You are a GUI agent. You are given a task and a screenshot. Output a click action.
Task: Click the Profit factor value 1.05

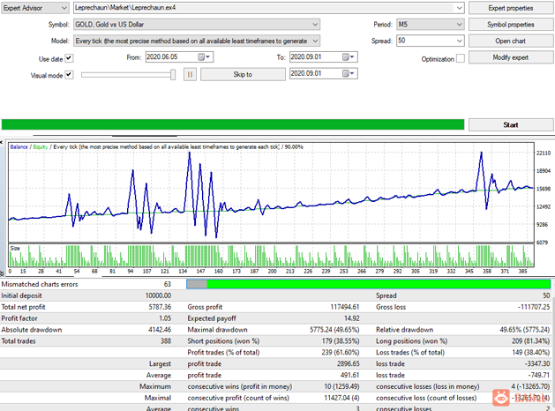tap(165, 318)
